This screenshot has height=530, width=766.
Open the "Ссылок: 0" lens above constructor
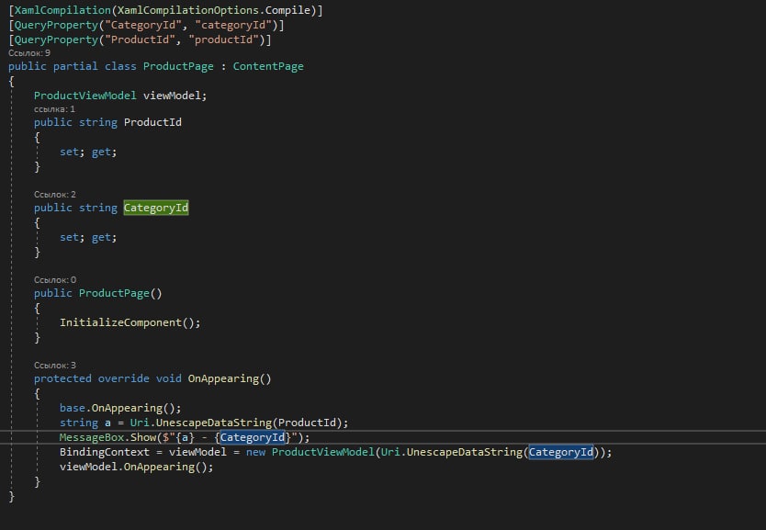tap(55, 280)
